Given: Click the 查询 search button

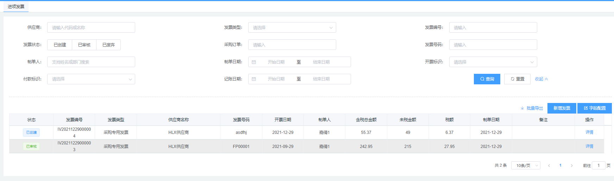Looking at the screenshot, I should click(x=487, y=79).
